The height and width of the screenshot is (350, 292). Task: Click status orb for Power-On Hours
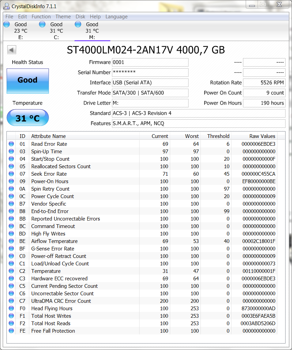tap(11, 181)
